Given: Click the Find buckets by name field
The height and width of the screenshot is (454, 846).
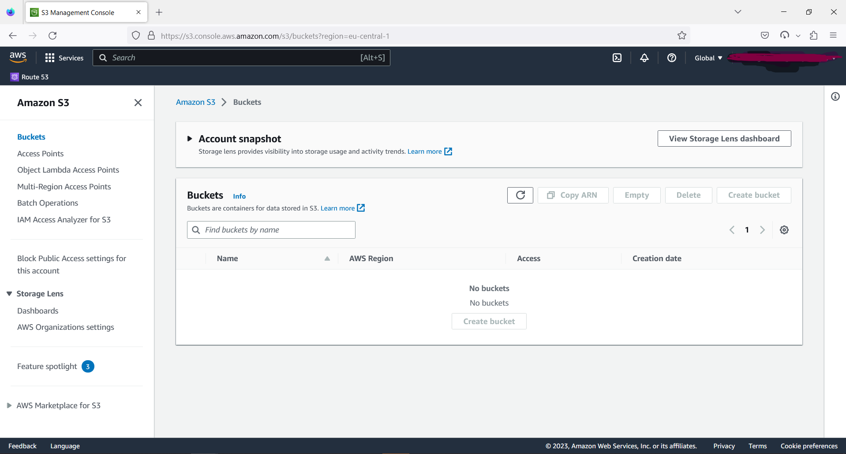Looking at the screenshot, I should pyautogui.click(x=271, y=229).
